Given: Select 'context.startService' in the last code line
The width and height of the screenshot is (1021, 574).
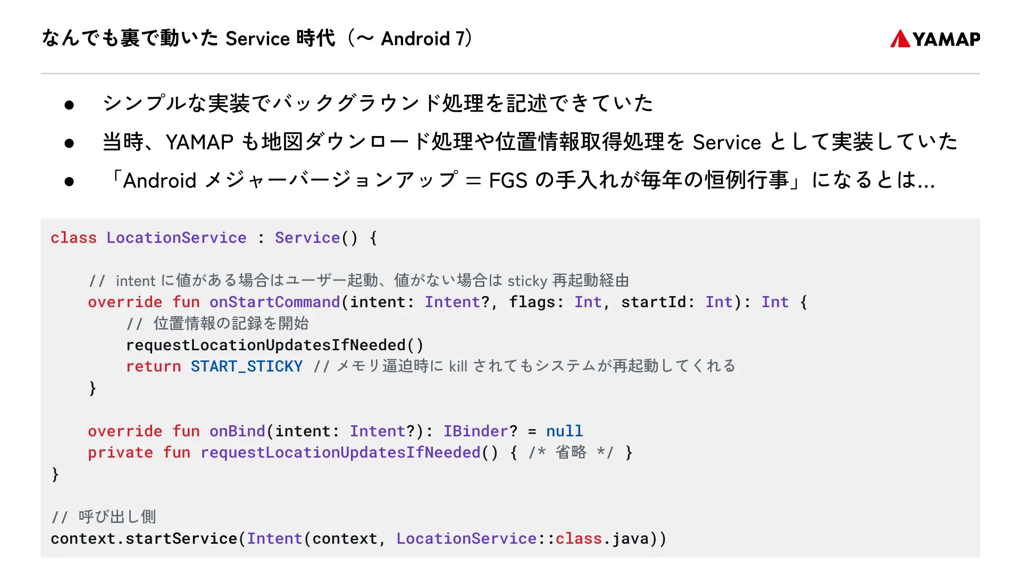Looking at the screenshot, I should coord(144,538).
